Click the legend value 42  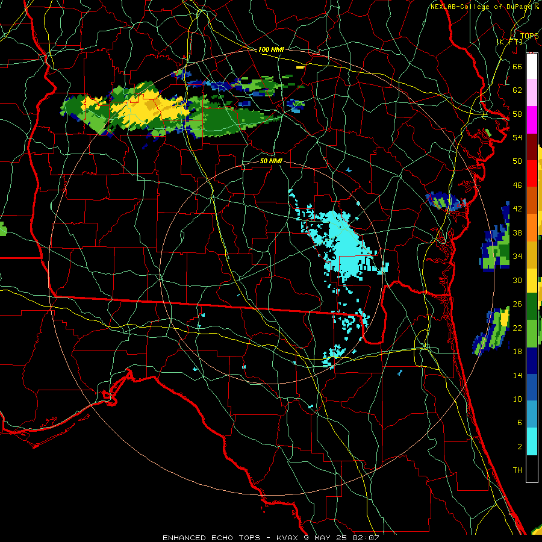[x=517, y=209]
